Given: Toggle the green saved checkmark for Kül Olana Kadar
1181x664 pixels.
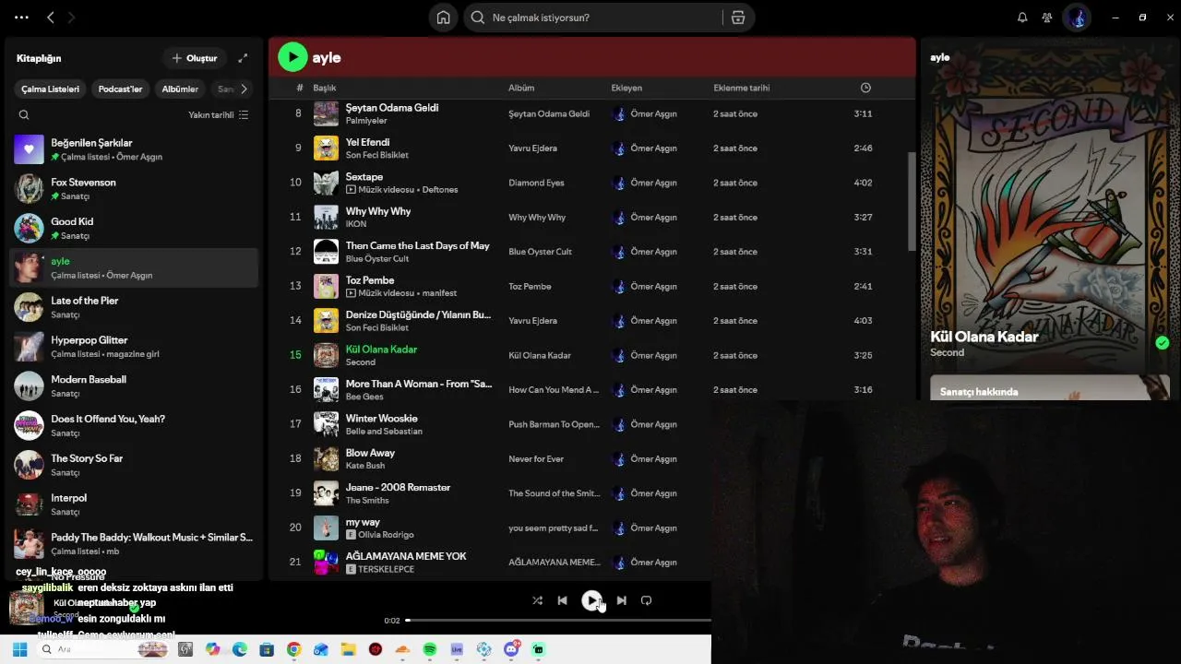Looking at the screenshot, I should pos(1162,342).
